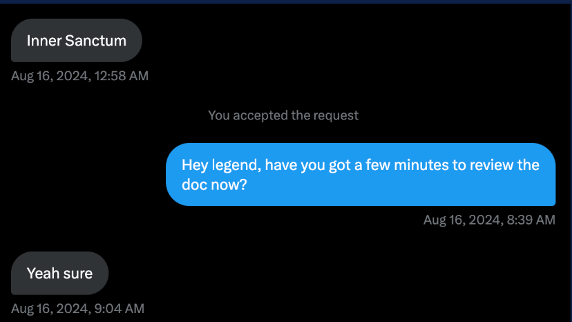Screen dimensions: 572x322
Task: Click the "Aug 16, 2024, 12:58 AM" timestamp
Action: pos(80,76)
